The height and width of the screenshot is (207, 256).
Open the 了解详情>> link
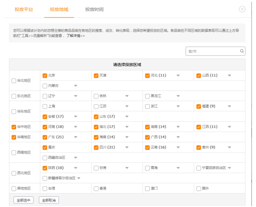pyautogui.click(x=75, y=36)
